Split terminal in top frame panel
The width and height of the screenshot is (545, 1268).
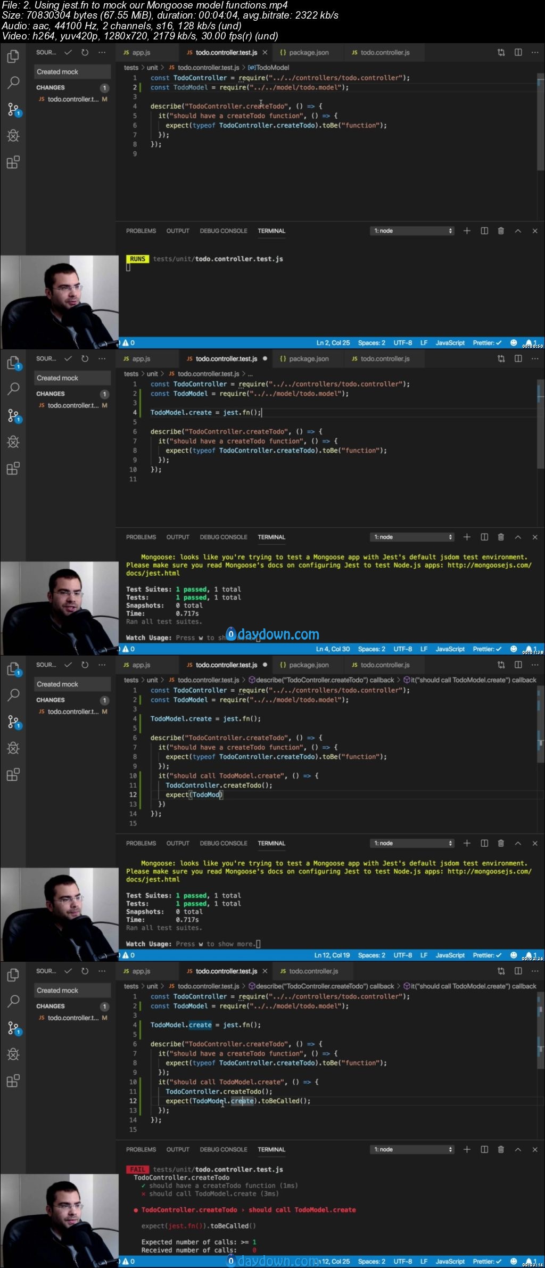coord(484,231)
